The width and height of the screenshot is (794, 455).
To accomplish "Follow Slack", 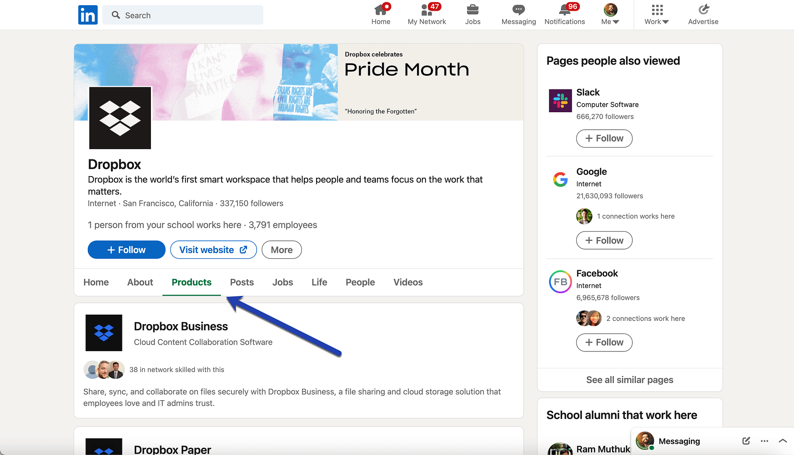I will point(604,138).
